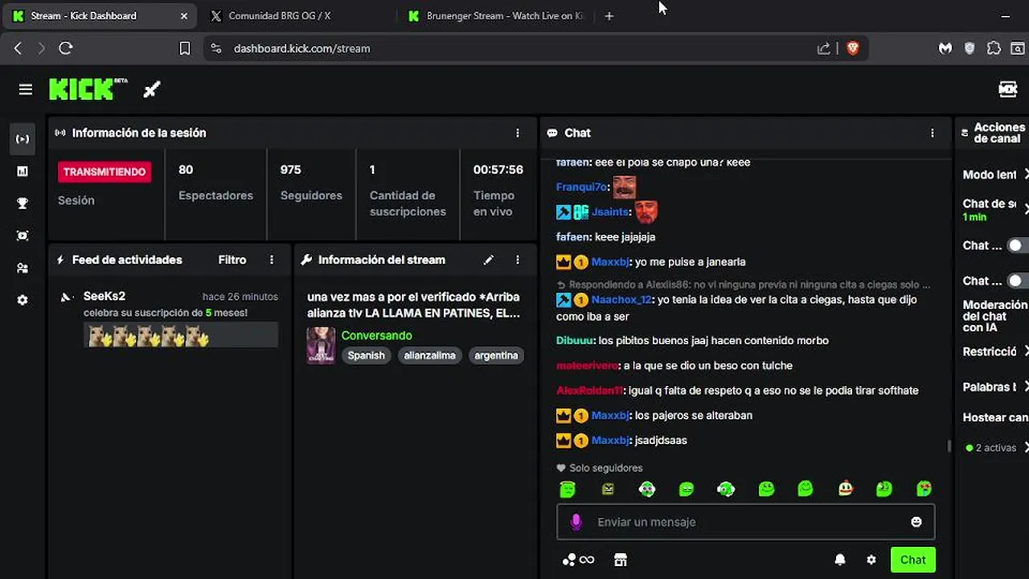Click the alianzalima tag

pos(429,355)
